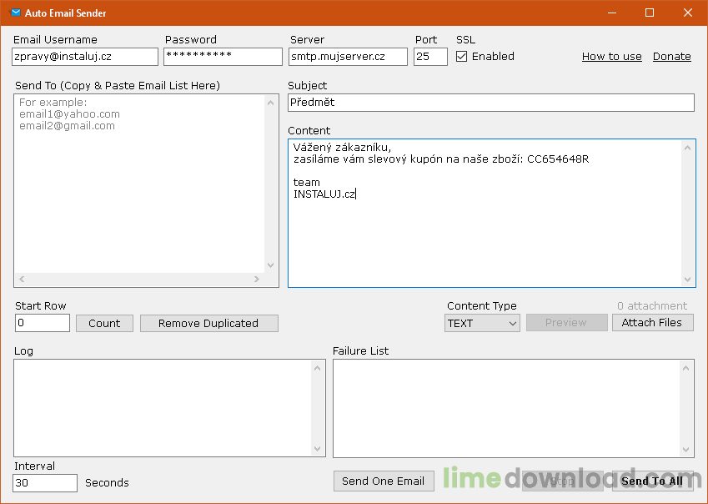Click the Start Row field
The width and height of the screenshot is (708, 504).
click(43, 323)
